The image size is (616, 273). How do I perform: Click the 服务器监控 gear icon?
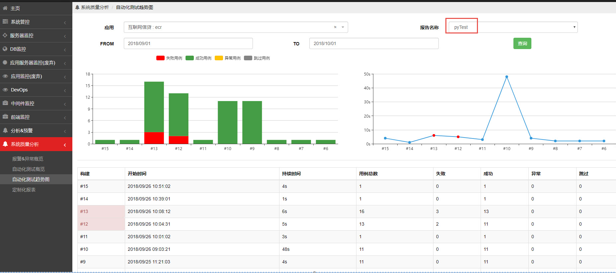(x=5, y=35)
